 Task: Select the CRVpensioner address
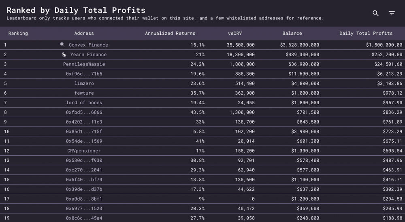click(x=84, y=151)
